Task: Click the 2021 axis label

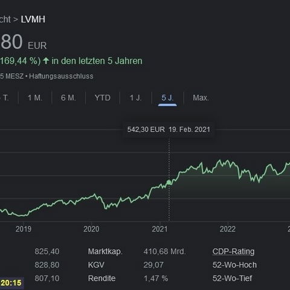Action: click(159, 229)
